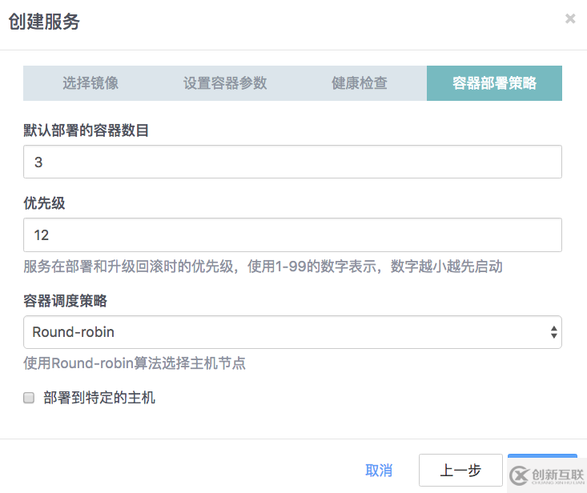The width and height of the screenshot is (587, 493).
Task: Switch to the 选择镜像 tab
Action: [x=90, y=83]
